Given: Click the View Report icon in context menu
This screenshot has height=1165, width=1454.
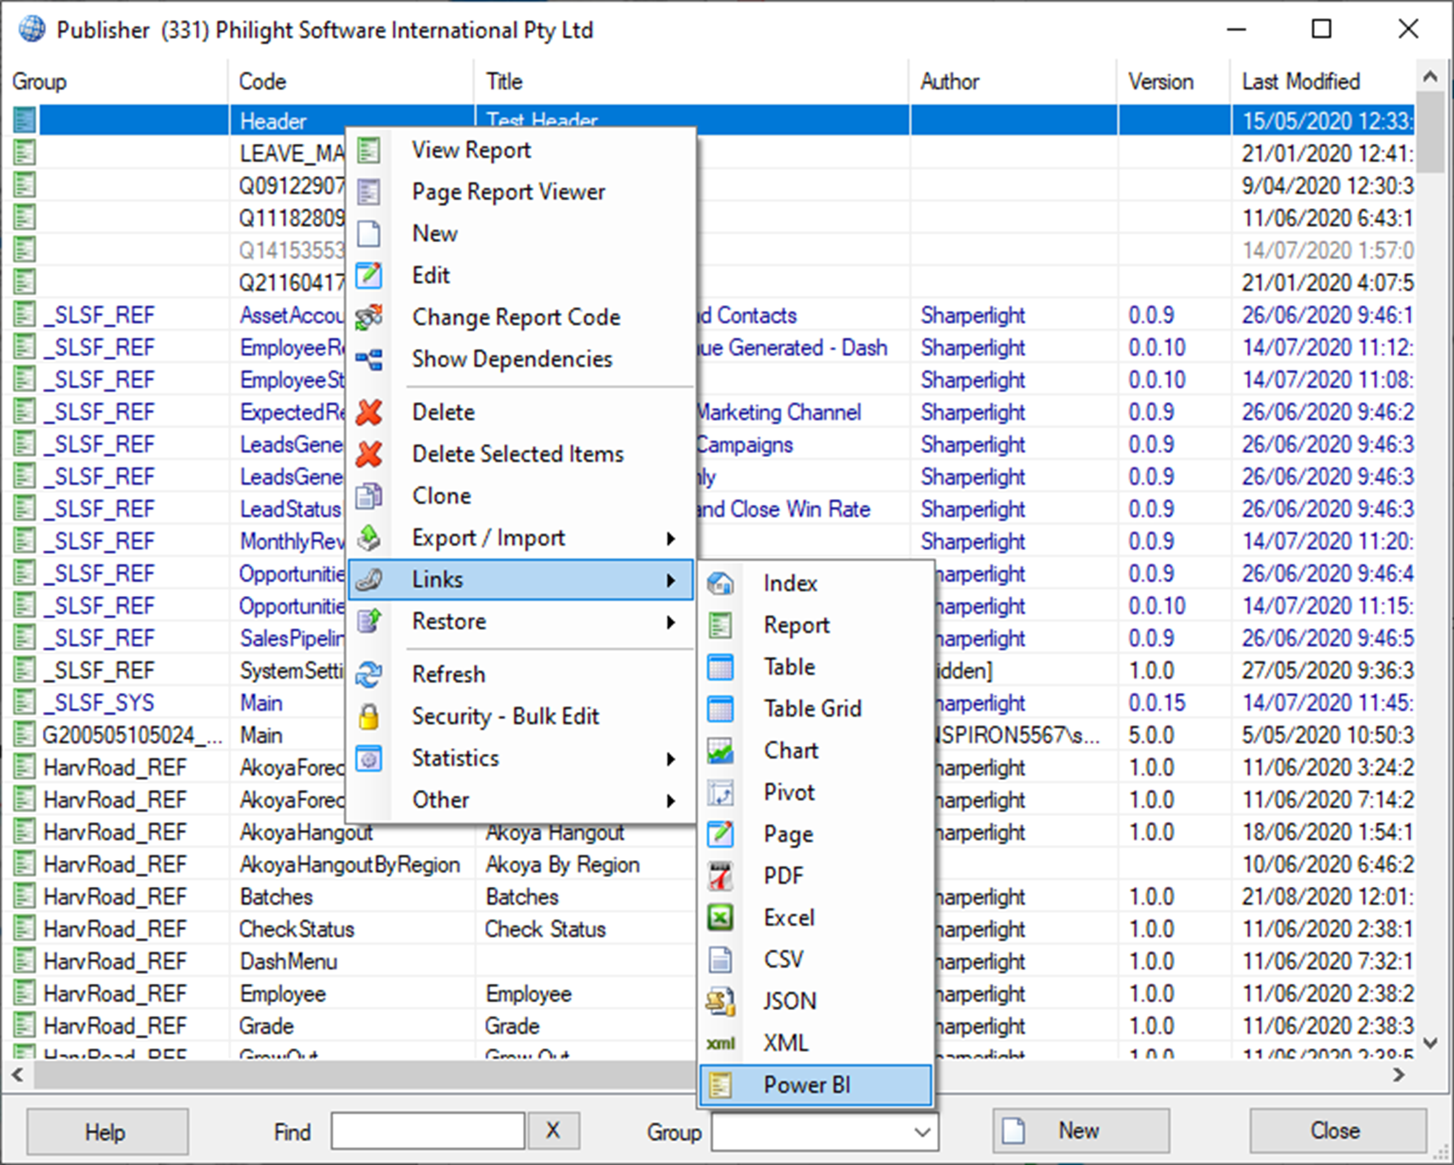Looking at the screenshot, I should point(369,150).
